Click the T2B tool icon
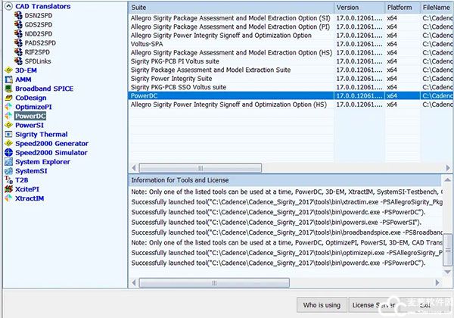Viewport: 454px width, 318px height. (8, 180)
